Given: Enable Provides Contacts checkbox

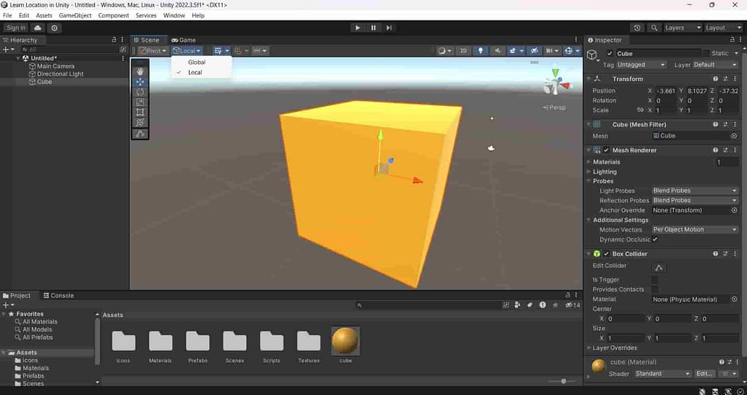Looking at the screenshot, I should tap(655, 289).
